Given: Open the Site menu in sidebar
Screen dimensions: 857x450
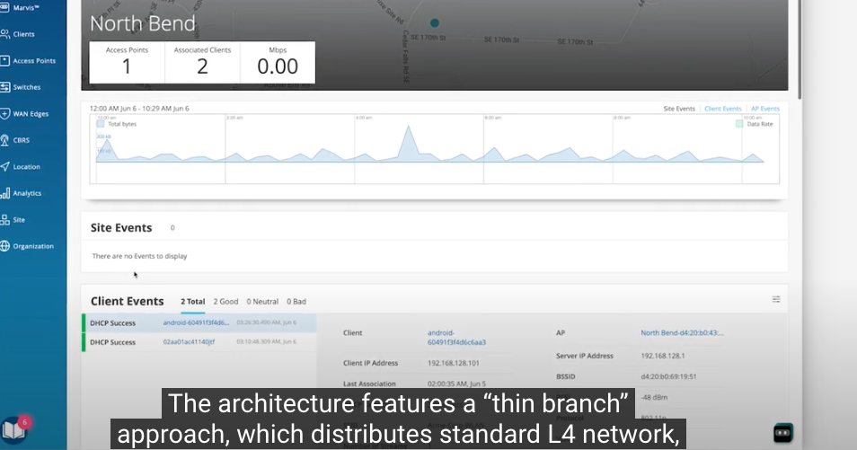Looking at the screenshot, I should click(5, 219).
